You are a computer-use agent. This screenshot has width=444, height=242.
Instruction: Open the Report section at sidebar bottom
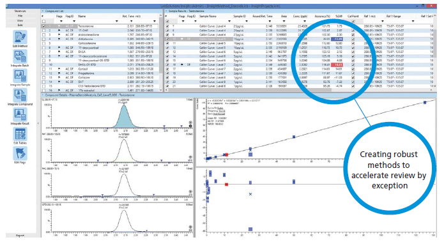[20, 235]
